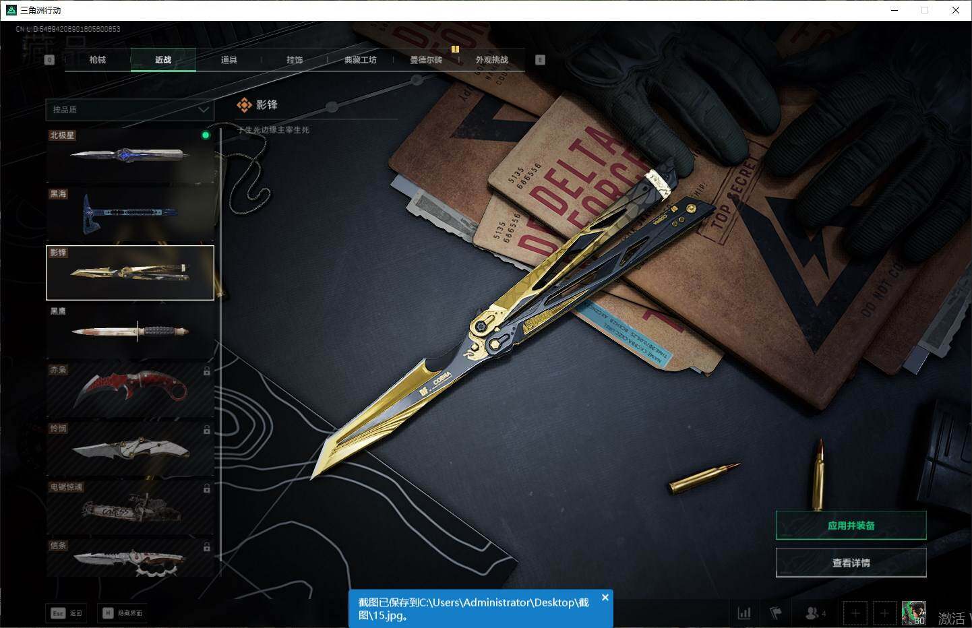This screenshot has height=628, width=972.
Task: Dismiss the screenshot saved notification
Action: click(605, 598)
